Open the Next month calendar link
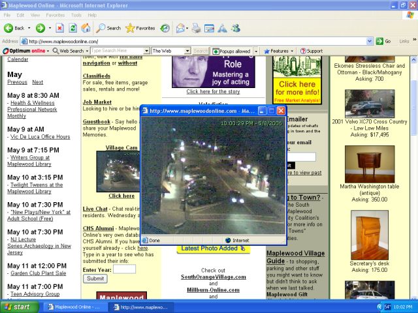Screen dimensions: 418x313 [38, 82]
